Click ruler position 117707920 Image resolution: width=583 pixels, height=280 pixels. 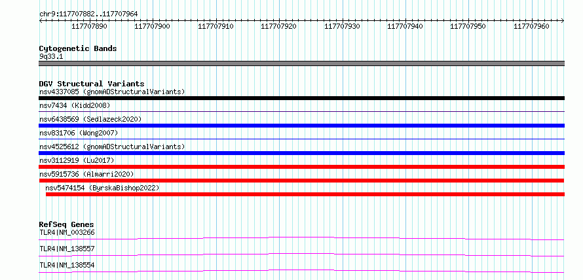pos(279,27)
